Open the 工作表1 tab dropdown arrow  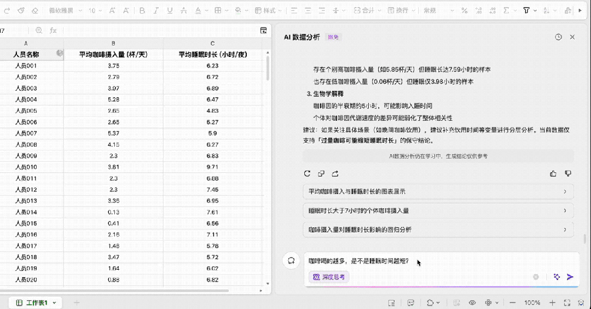pos(55,302)
